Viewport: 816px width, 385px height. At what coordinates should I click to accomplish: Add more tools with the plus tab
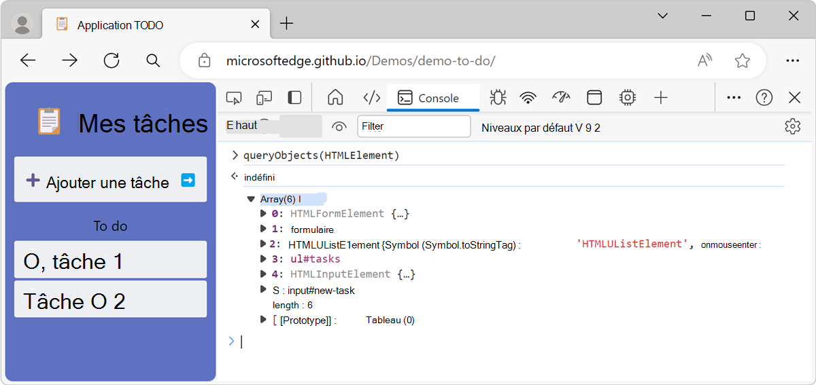coord(660,98)
